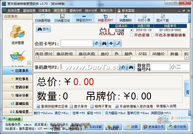Open the 营销分析 menu

click(75, 11)
